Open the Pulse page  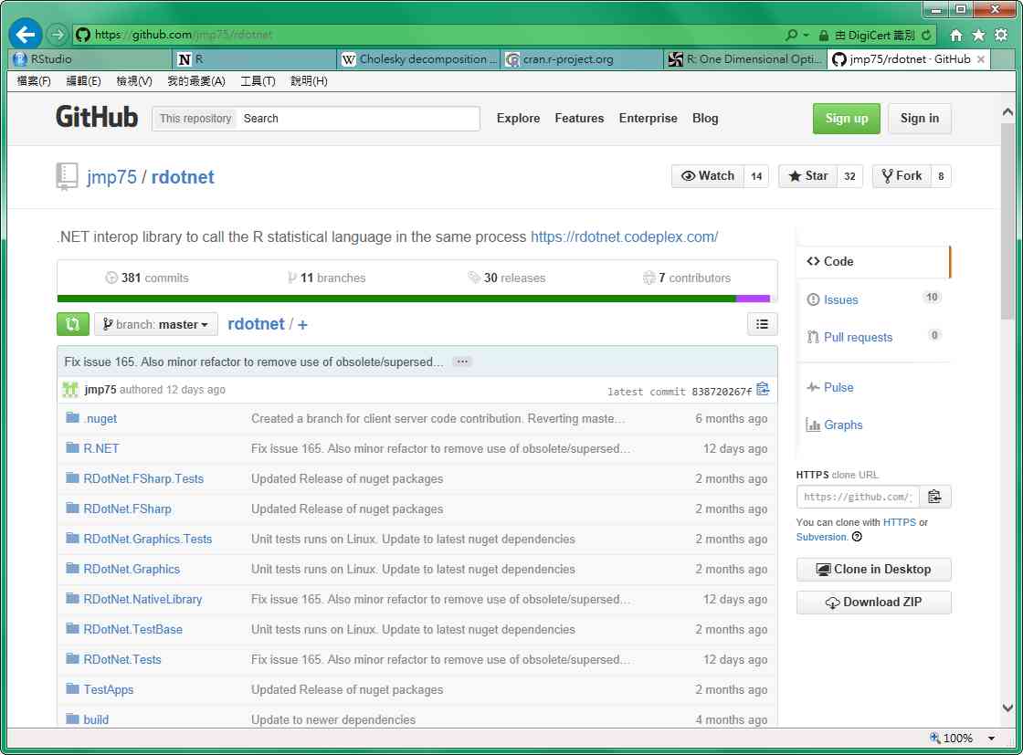pos(838,387)
